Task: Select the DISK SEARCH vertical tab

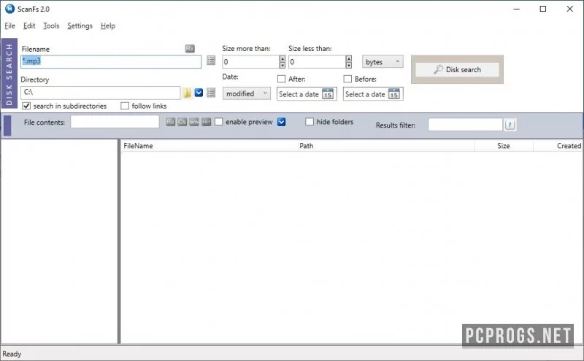Action: (x=9, y=73)
